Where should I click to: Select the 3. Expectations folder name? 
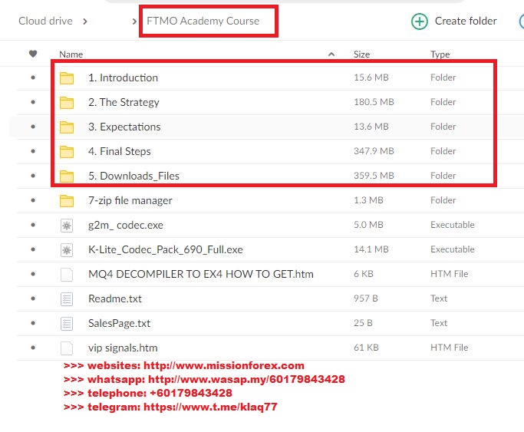[124, 127]
